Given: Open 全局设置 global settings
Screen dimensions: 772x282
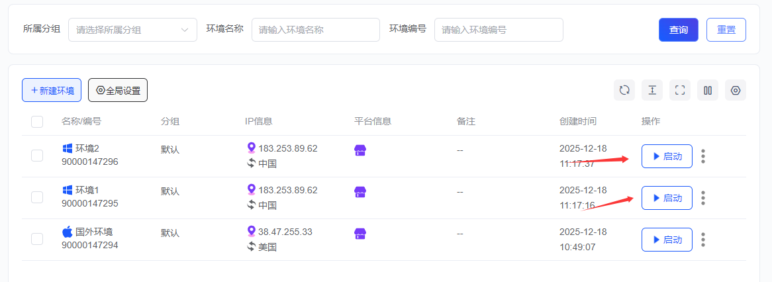Looking at the screenshot, I should (118, 90).
